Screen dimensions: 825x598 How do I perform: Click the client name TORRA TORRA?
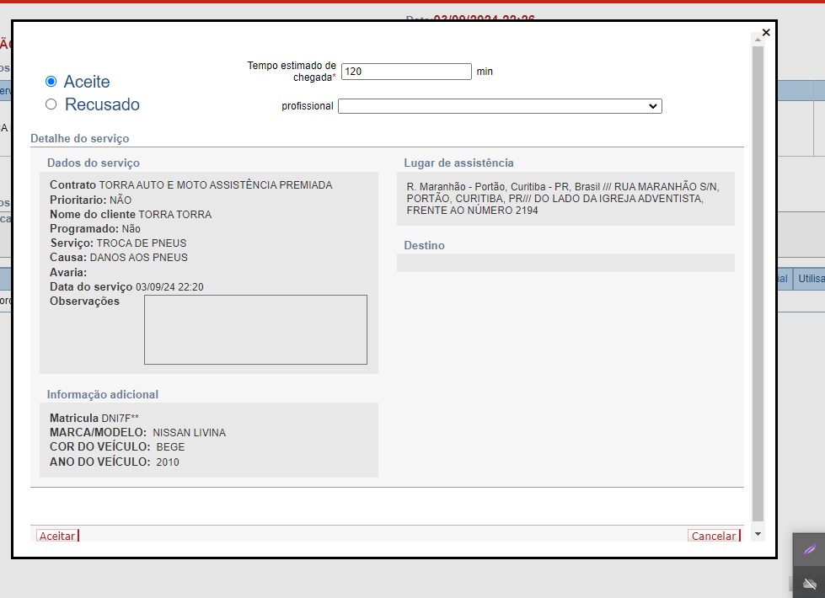(174, 215)
